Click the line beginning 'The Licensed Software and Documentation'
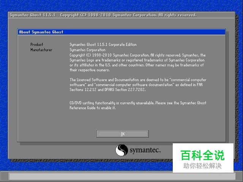The height and width of the screenshot is (182, 243). (138, 80)
